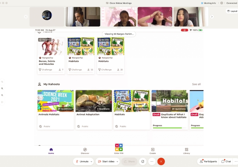Viewport: 238px width, 167px height.
Task: Click the Connected status text
Action: tap(231, 3)
